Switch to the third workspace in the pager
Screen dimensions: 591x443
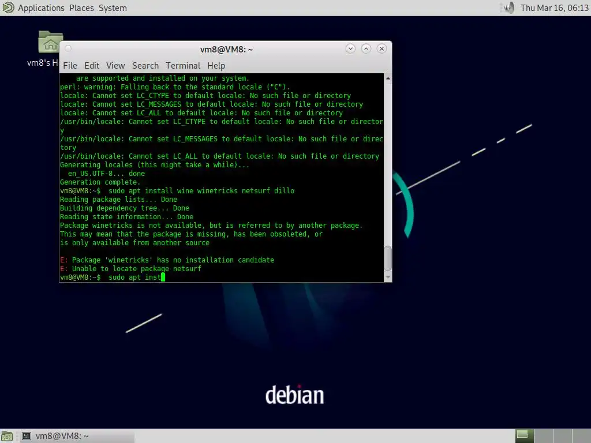click(x=562, y=436)
